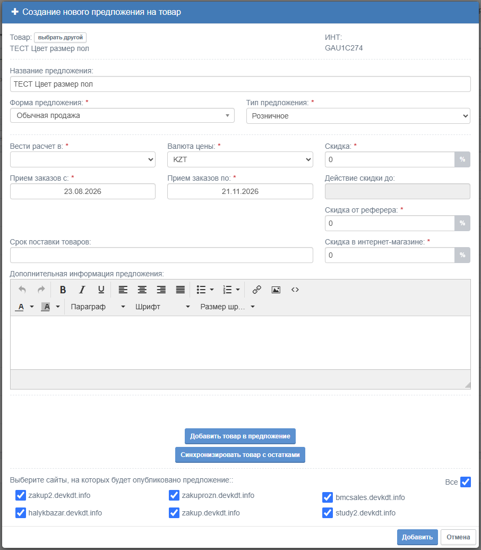Viewport: 481px width, 550px height.
Task: Uncheck the bmcsales.devkdt.info checkbox
Action: [x=328, y=497]
